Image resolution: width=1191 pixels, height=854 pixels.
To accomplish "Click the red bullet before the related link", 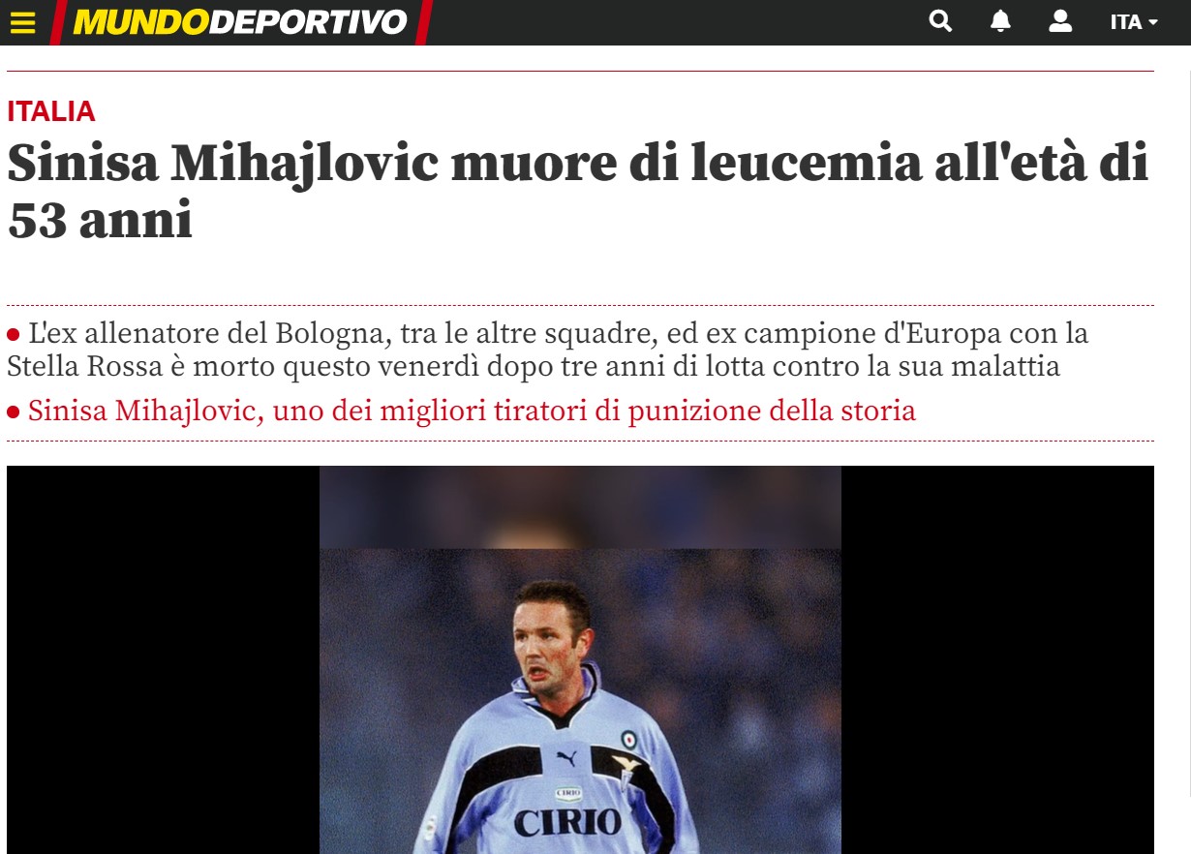I will 14,412.
